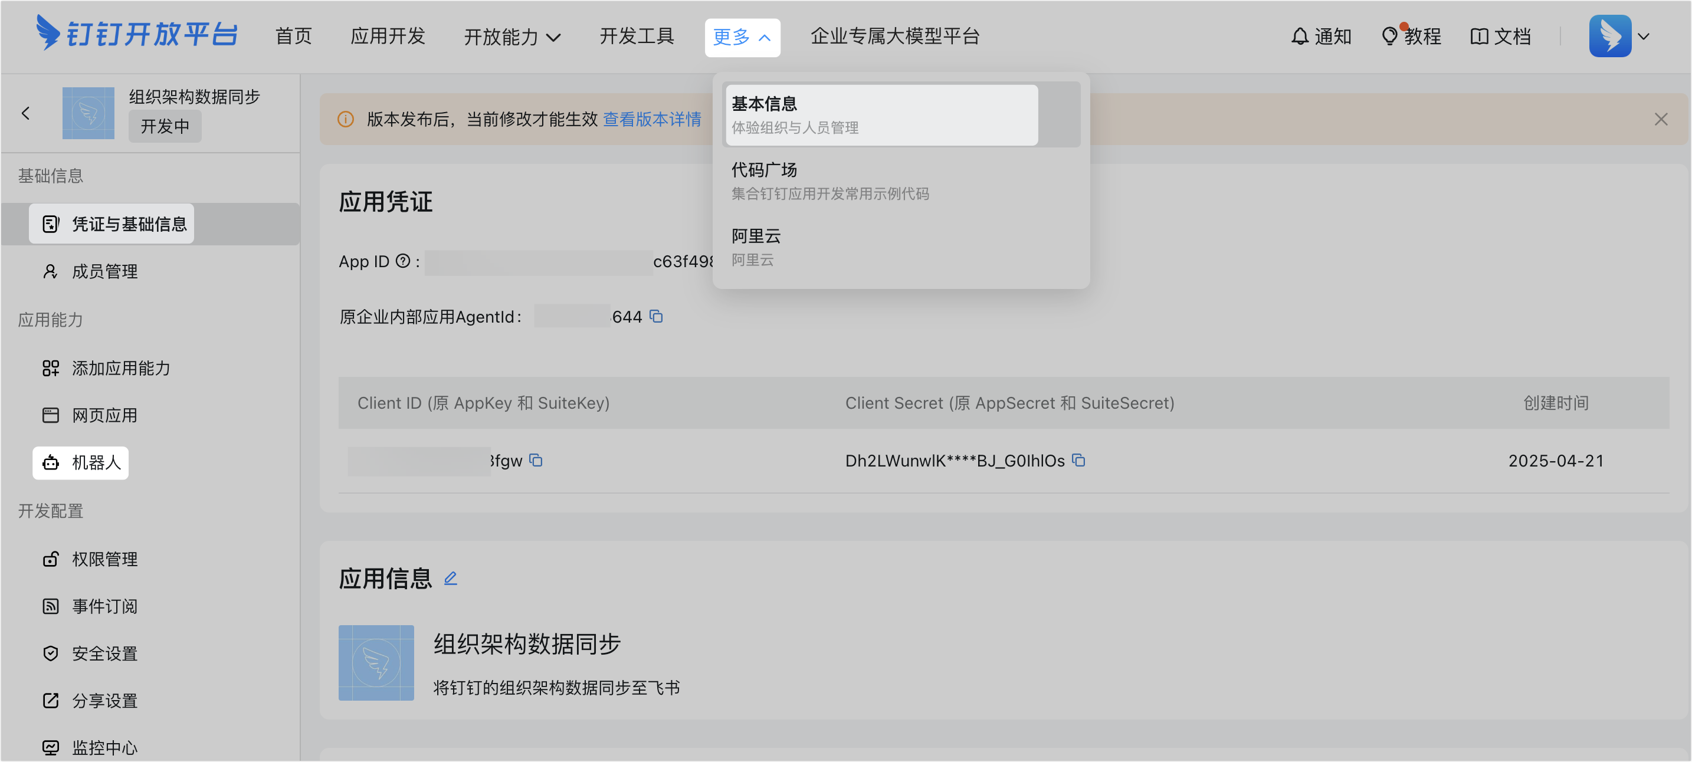Click the back arrow in sidebar

(25, 114)
